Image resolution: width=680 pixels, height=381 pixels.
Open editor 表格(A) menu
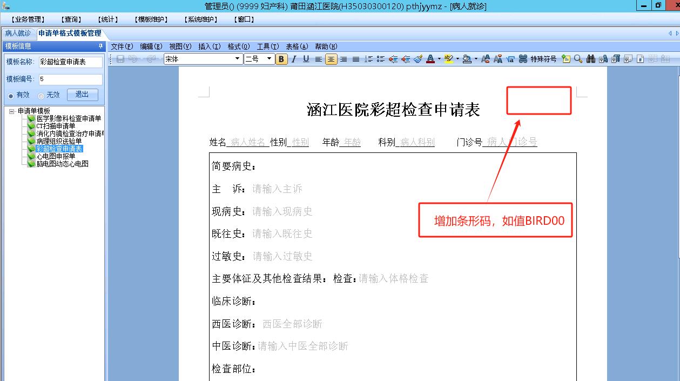tap(297, 46)
